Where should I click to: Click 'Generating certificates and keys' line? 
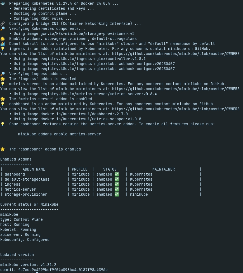(54, 9)
